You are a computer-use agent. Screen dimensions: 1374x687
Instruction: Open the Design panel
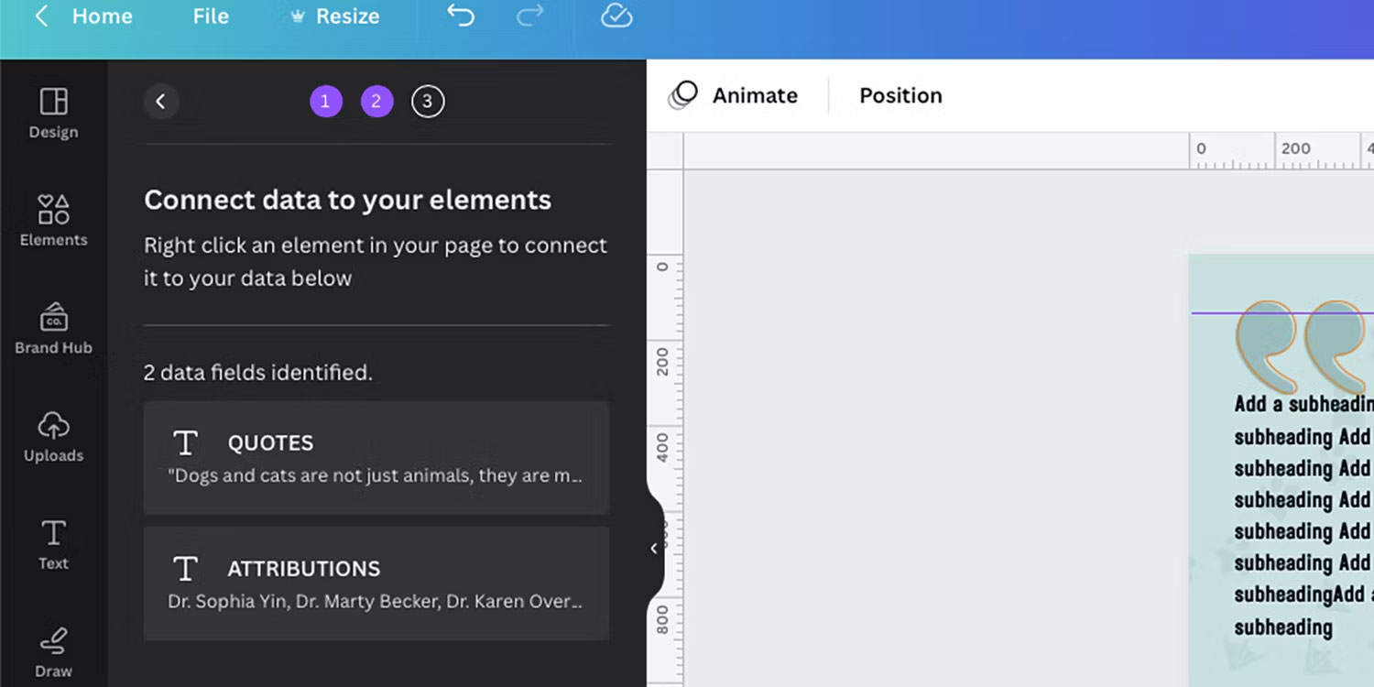click(x=52, y=114)
